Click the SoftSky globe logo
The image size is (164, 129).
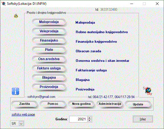click(x=148, y=91)
